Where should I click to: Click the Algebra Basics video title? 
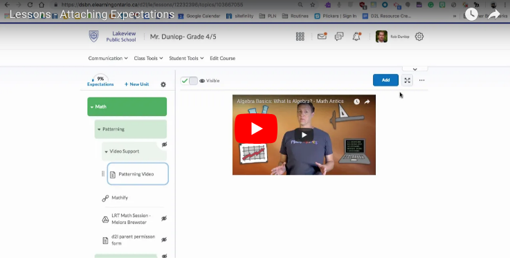point(290,102)
